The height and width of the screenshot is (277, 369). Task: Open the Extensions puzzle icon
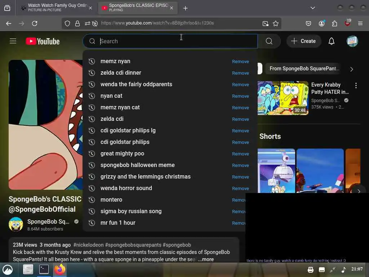pos(334,23)
